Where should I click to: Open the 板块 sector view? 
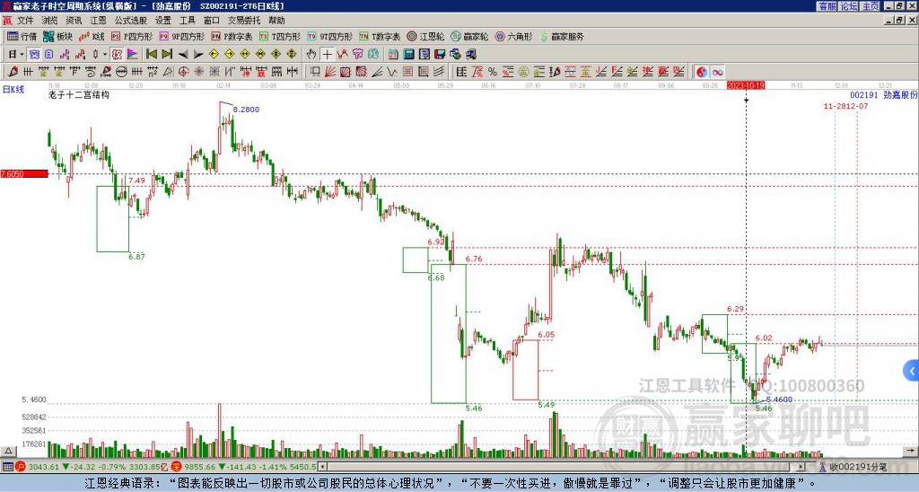point(58,37)
